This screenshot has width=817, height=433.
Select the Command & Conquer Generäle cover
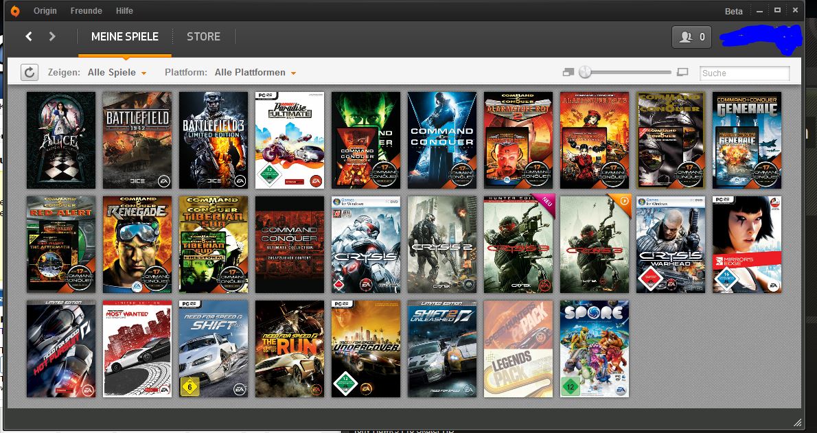point(747,140)
